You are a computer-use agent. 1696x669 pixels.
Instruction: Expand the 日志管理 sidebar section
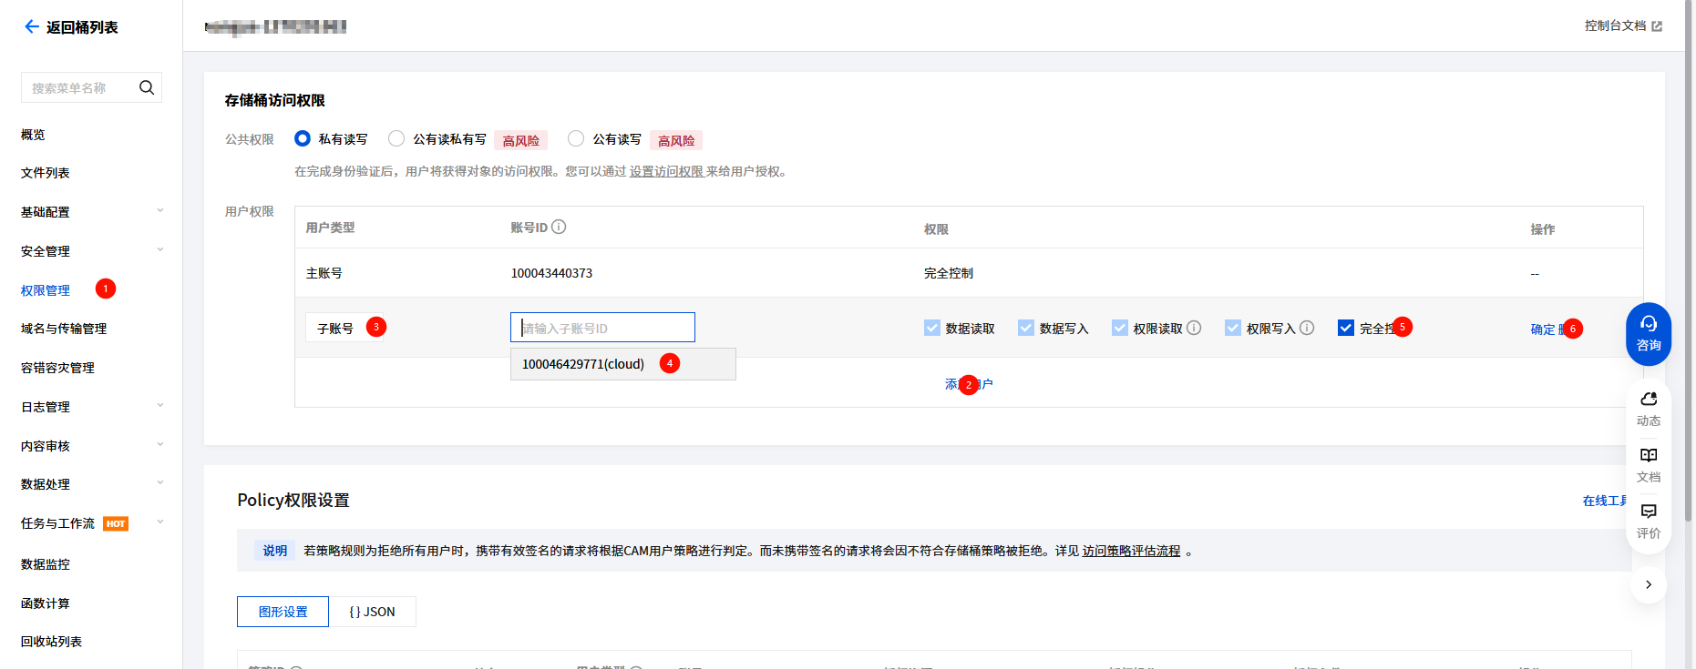(159, 406)
